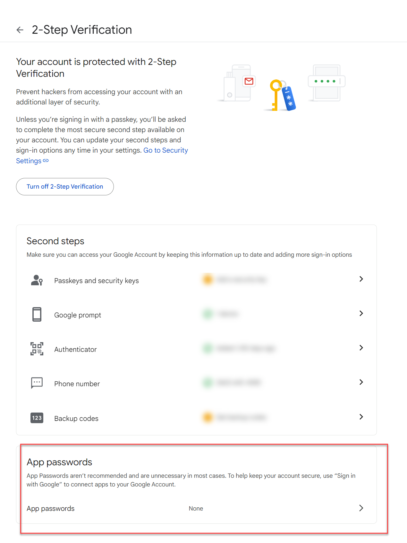This screenshot has width=407, height=543.
Task: Expand Passkeys and security keys chevron
Action: click(361, 279)
